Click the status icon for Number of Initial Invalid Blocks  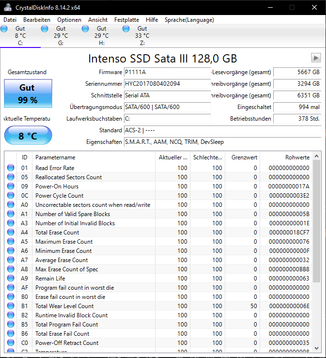11,223
